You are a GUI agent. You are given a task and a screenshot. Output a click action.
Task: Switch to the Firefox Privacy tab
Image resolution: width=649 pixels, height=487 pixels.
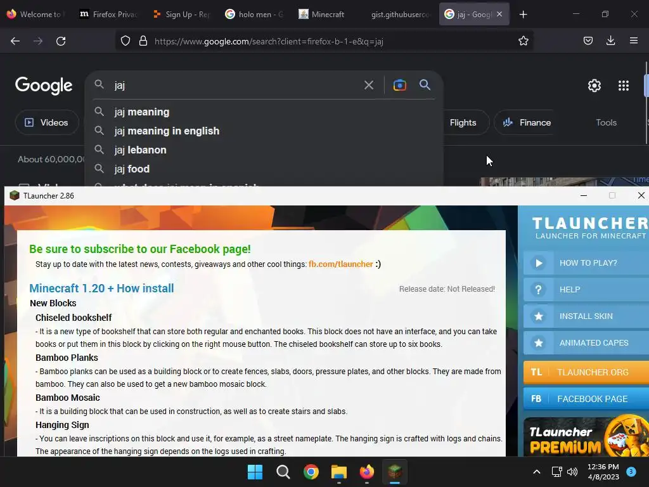pos(108,15)
